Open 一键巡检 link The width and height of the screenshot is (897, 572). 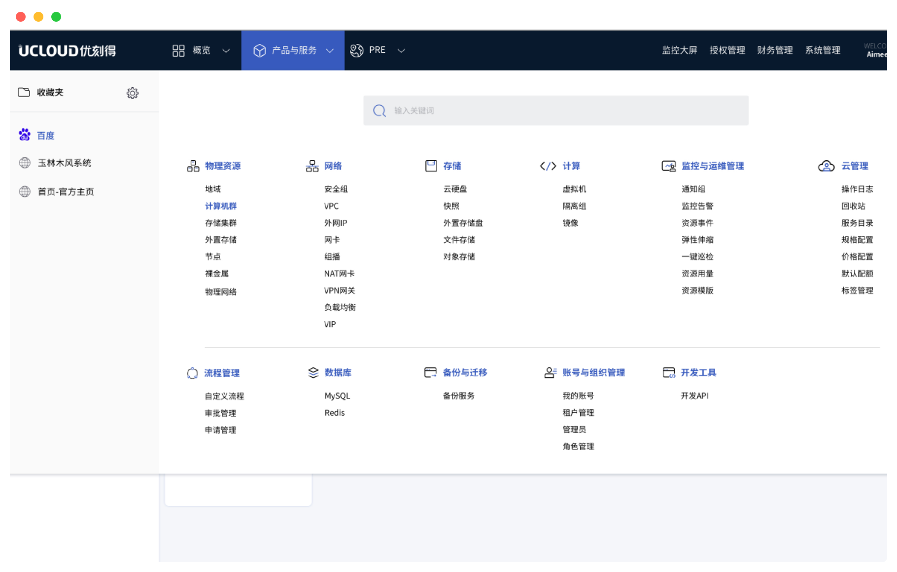[x=697, y=256]
